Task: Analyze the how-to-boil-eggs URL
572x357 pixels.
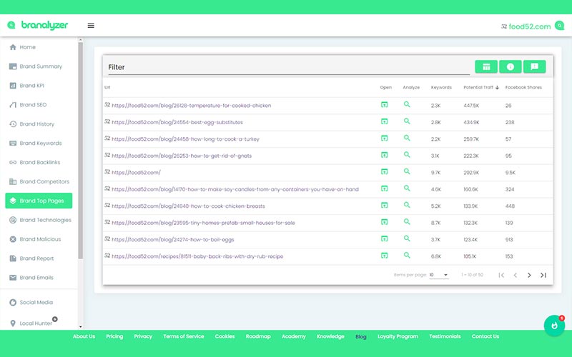Action: [407, 238]
